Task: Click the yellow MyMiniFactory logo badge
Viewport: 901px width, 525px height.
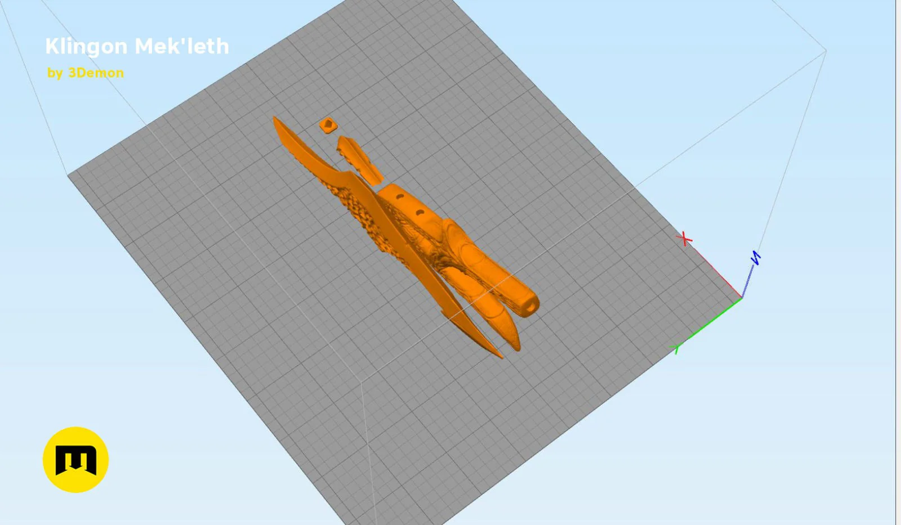Action: 75,460
